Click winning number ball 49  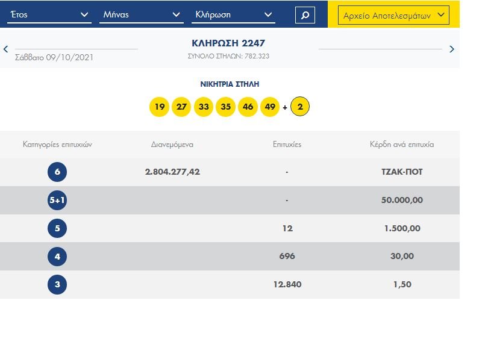pyautogui.click(x=270, y=107)
